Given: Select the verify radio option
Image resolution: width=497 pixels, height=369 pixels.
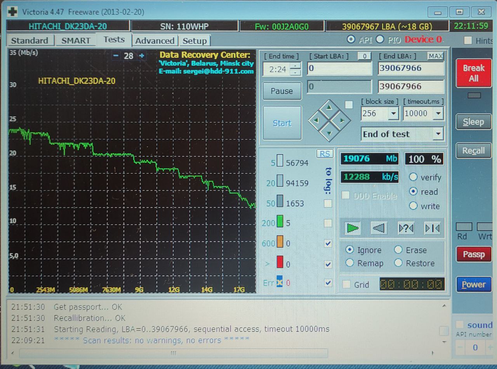Looking at the screenshot, I should click(x=413, y=177).
